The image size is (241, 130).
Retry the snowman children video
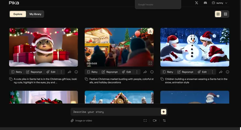(x=168, y=72)
